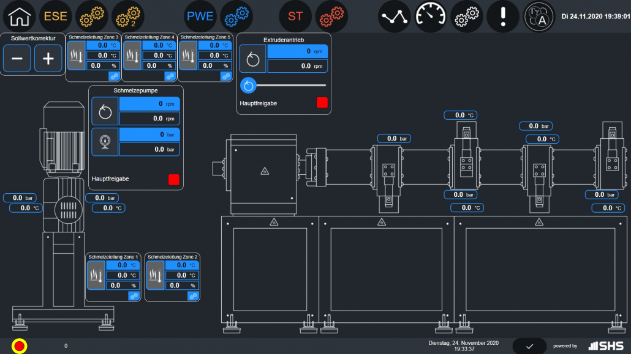The height and width of the screenshot is (354, 631).
Task: Open the PWE section
Action: click(201, 17)
